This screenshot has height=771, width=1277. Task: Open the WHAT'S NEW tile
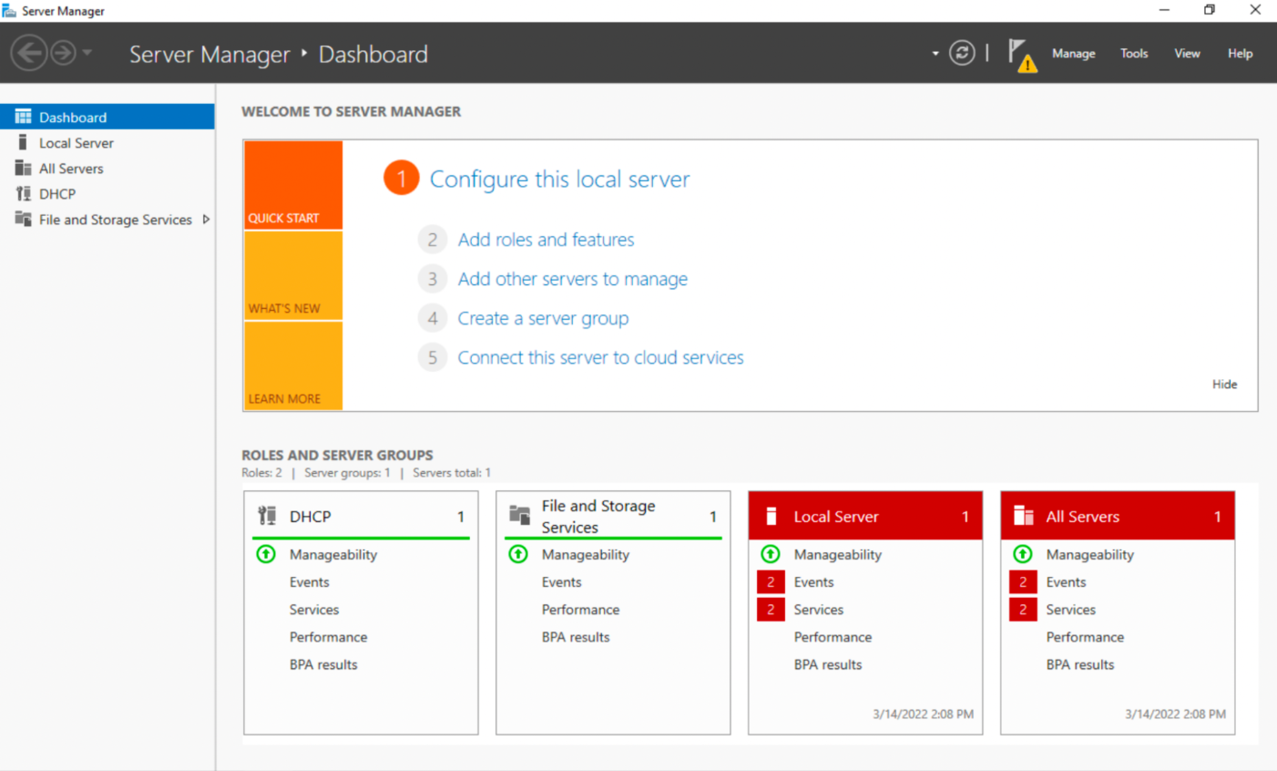tap(293, 275)
